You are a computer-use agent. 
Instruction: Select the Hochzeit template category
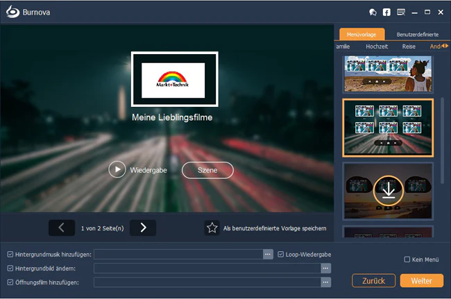point(377,46)
